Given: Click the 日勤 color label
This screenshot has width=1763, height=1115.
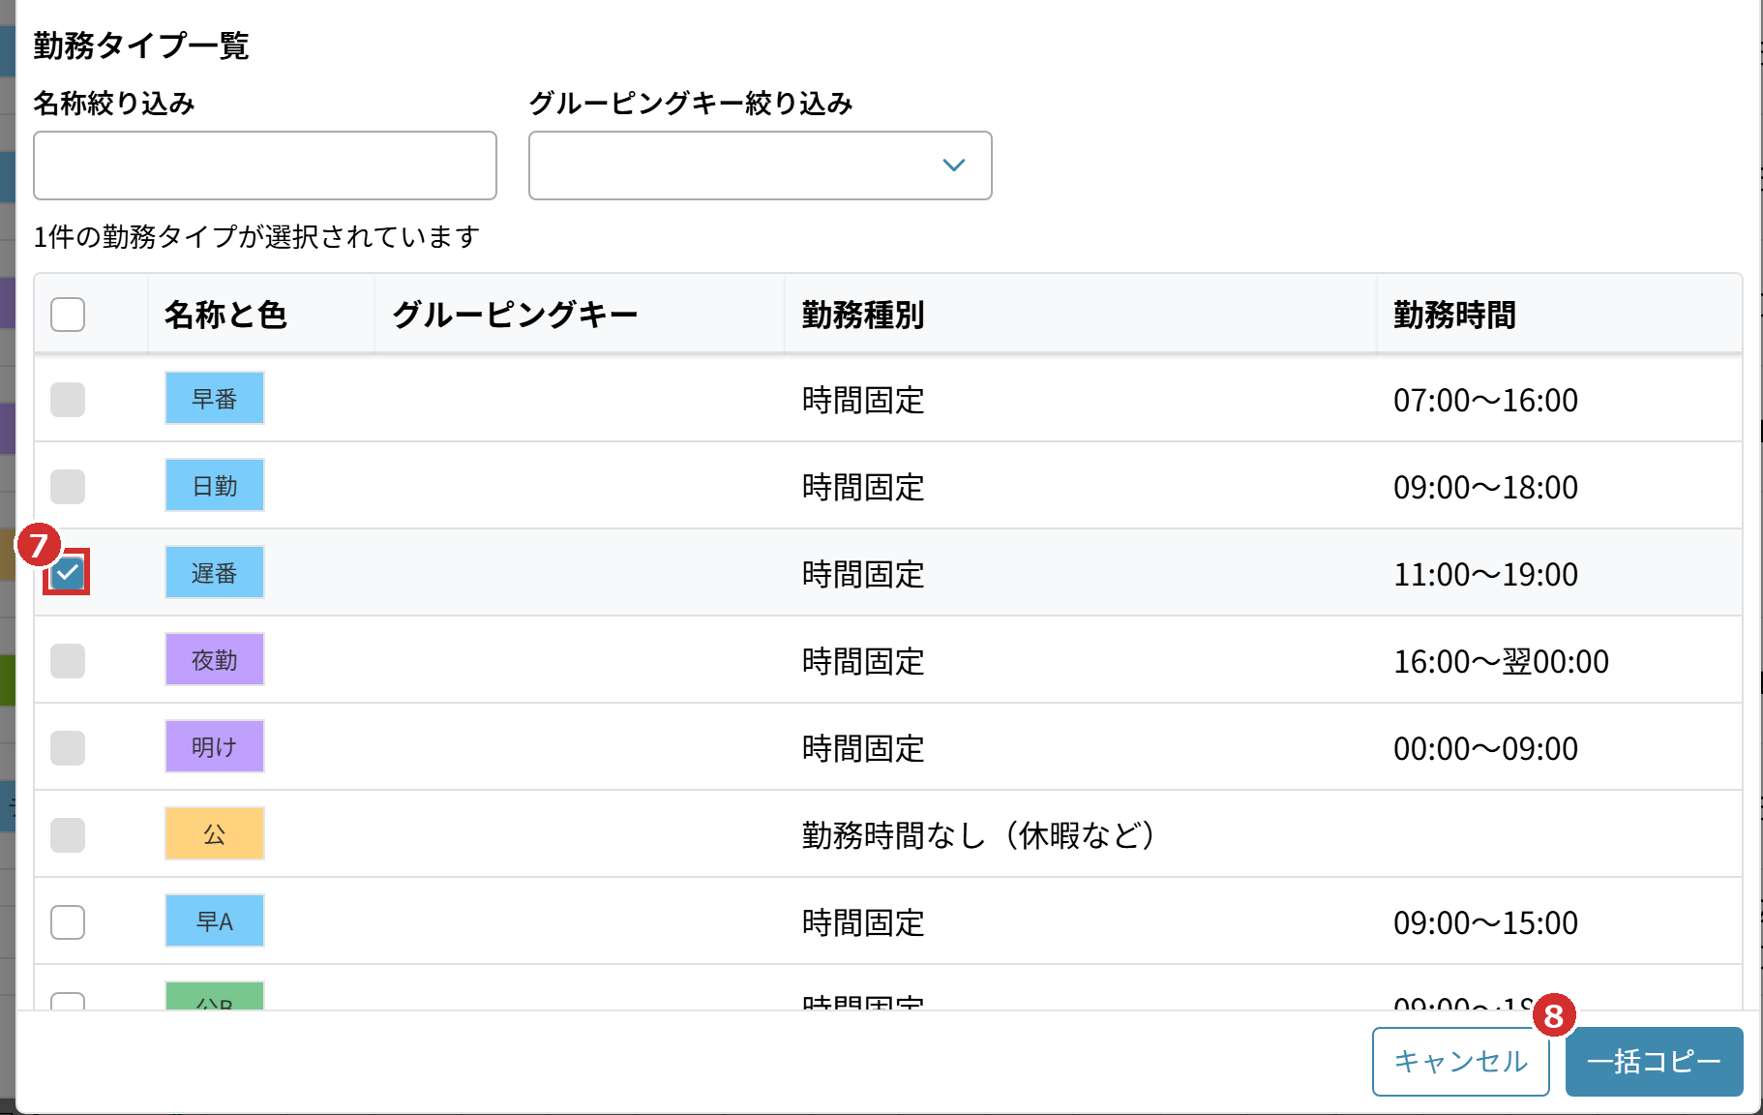Looking at the screenshot, I should pos(215,485).
